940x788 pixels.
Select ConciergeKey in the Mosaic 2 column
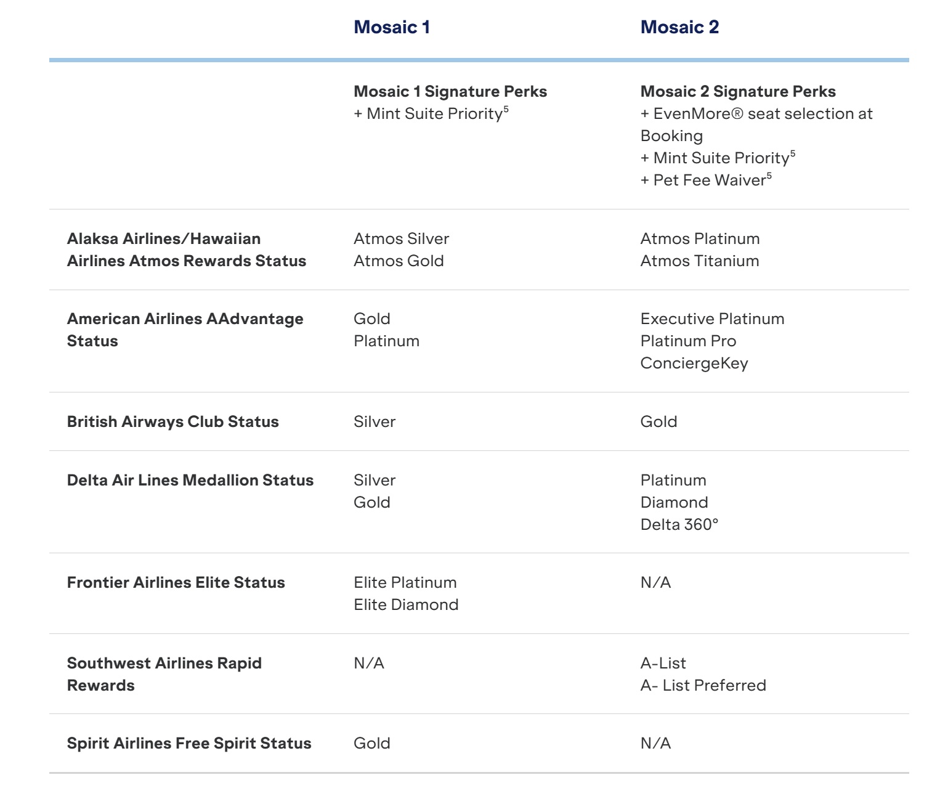pyautogui.click(x=694, y=364)
